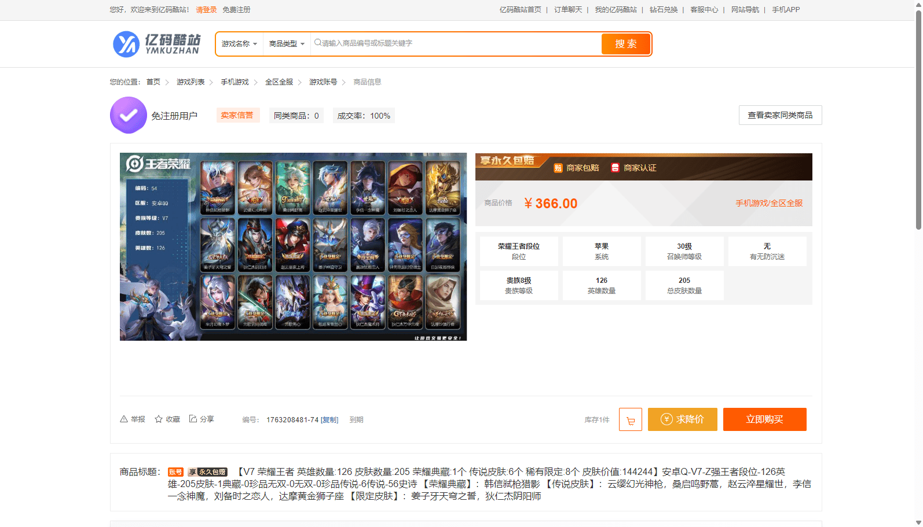Click the ¥366.00 price text
This screenshot has height=527, width=923.
pos(551,204)
